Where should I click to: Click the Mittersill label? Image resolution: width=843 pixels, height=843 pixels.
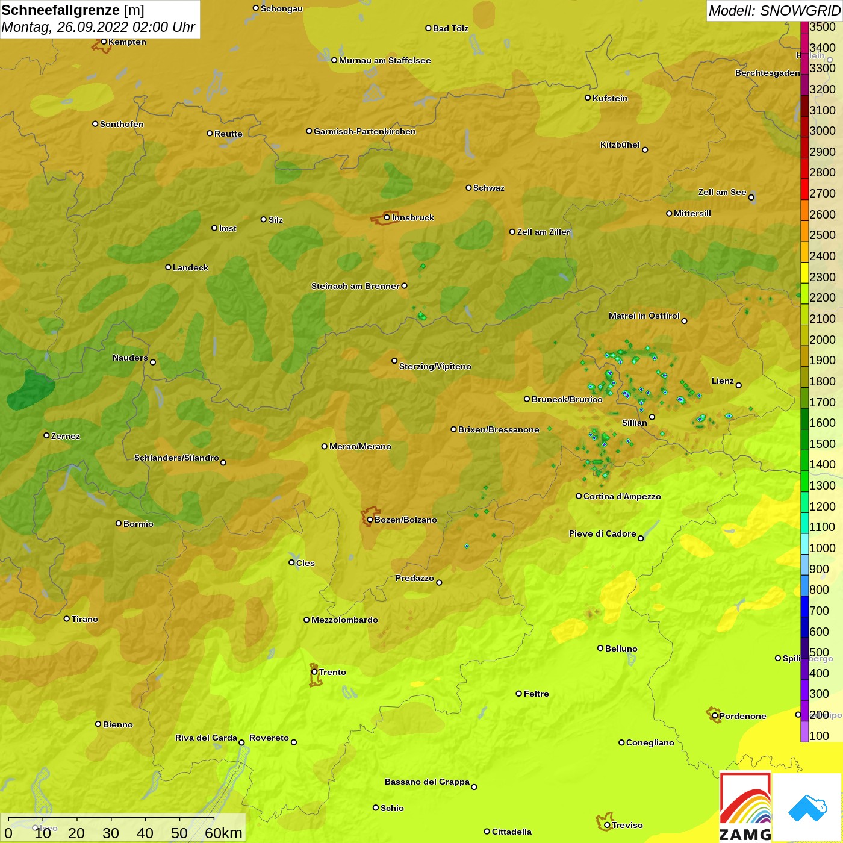point(692,213)
